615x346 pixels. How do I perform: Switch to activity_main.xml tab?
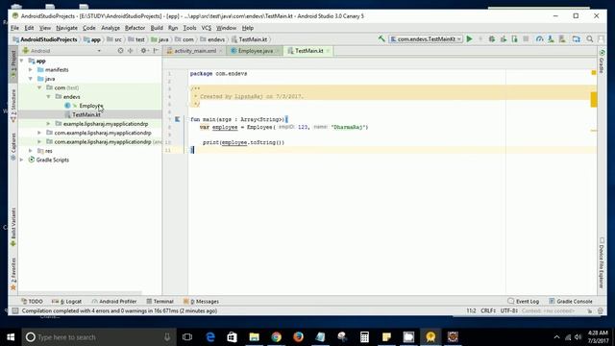tap(195, 51)
